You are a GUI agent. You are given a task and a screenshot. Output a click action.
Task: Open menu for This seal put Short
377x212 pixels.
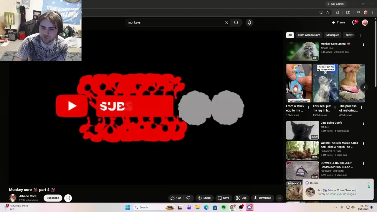pyautogui.click(x=335, y=108)
